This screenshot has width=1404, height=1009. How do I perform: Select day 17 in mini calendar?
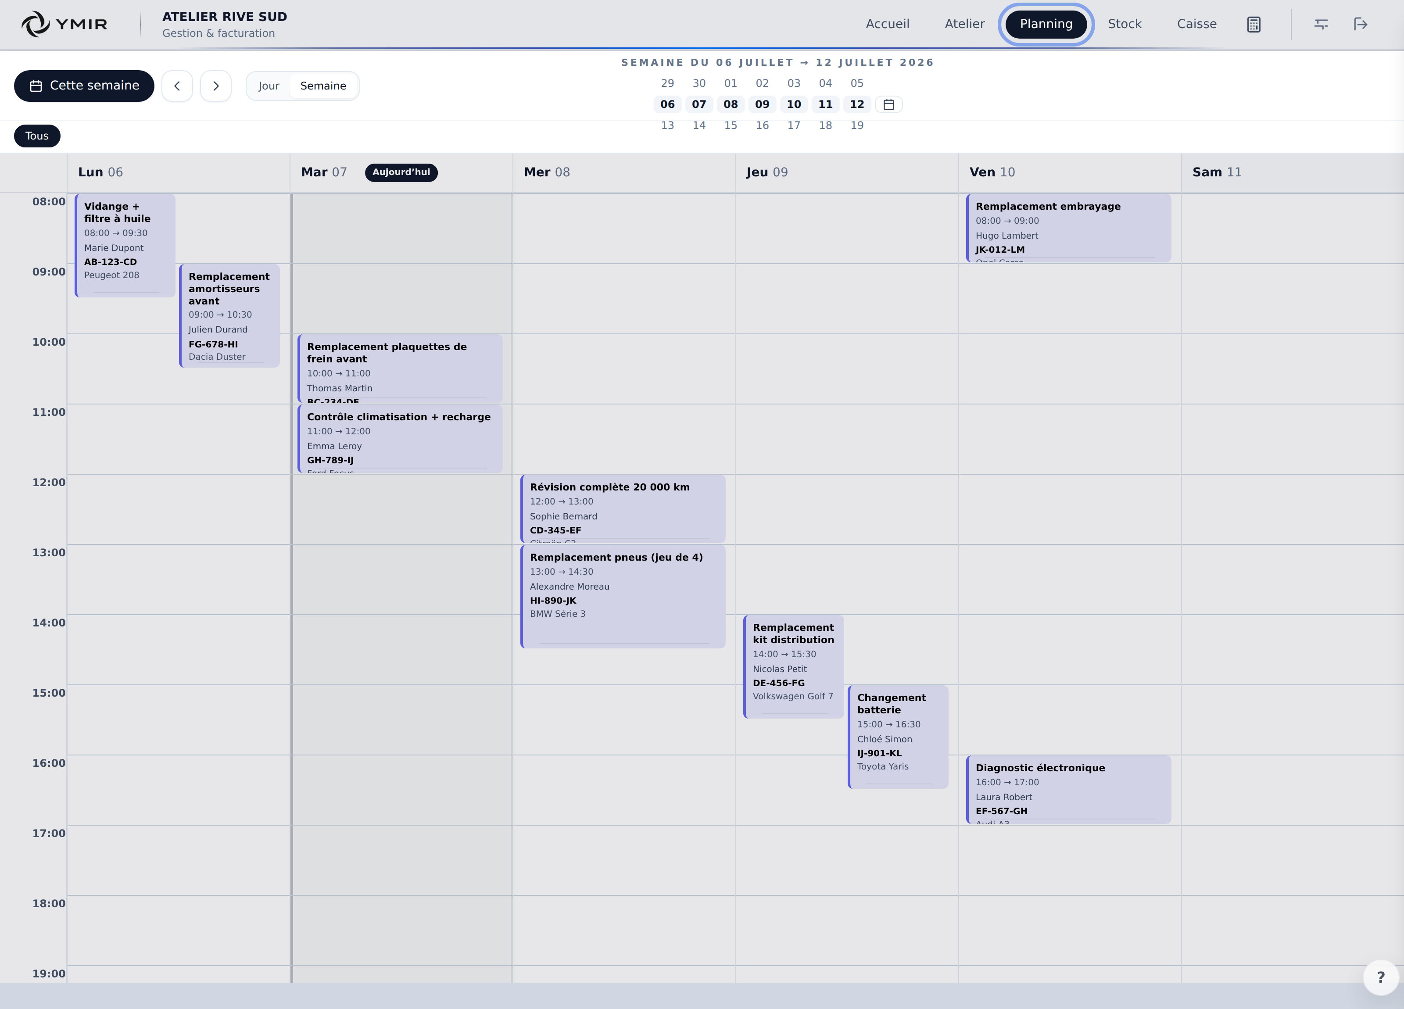coord(794,125)
